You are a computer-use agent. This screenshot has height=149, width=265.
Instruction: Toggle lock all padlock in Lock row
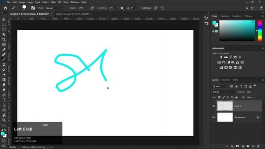236,97
